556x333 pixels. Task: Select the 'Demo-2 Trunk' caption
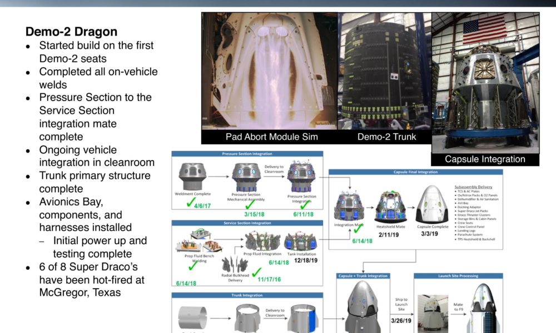(386, 137)
